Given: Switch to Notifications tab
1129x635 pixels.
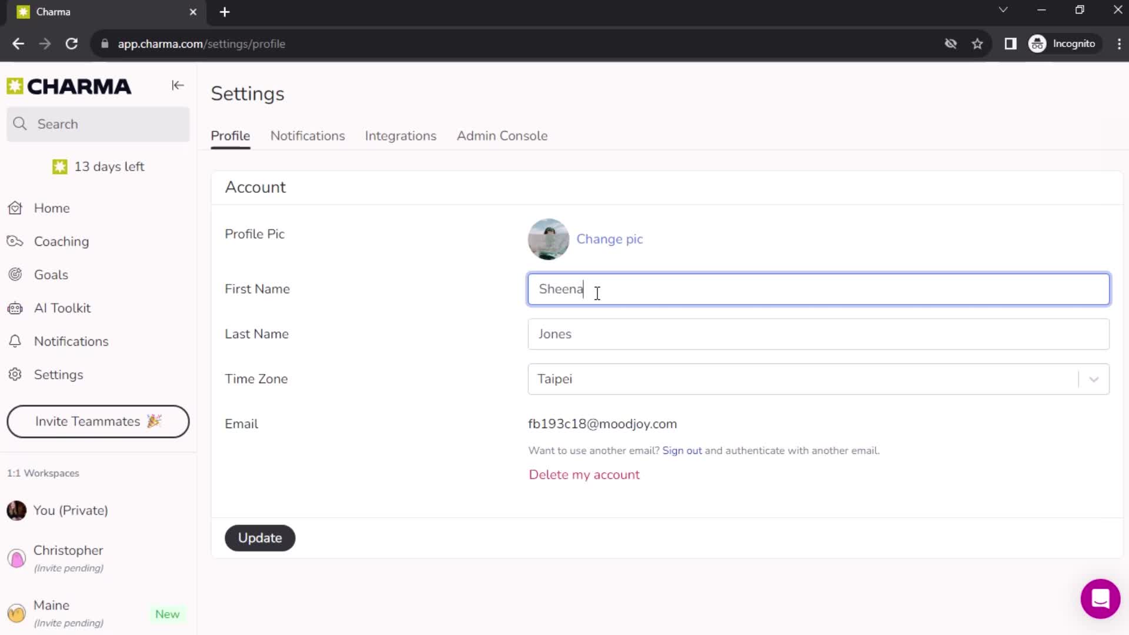Looking at the screenshot, I should tap(308, 136).
